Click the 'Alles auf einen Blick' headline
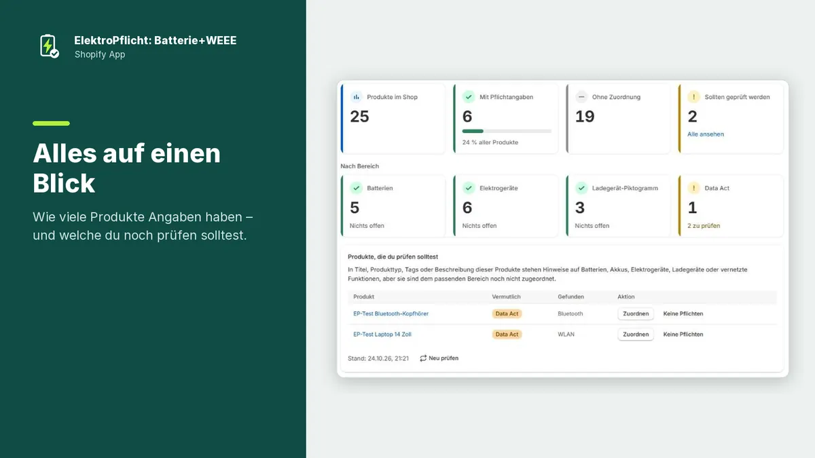Image resolution: width=815 pixels, height=458 pixels. pos(127,168)
